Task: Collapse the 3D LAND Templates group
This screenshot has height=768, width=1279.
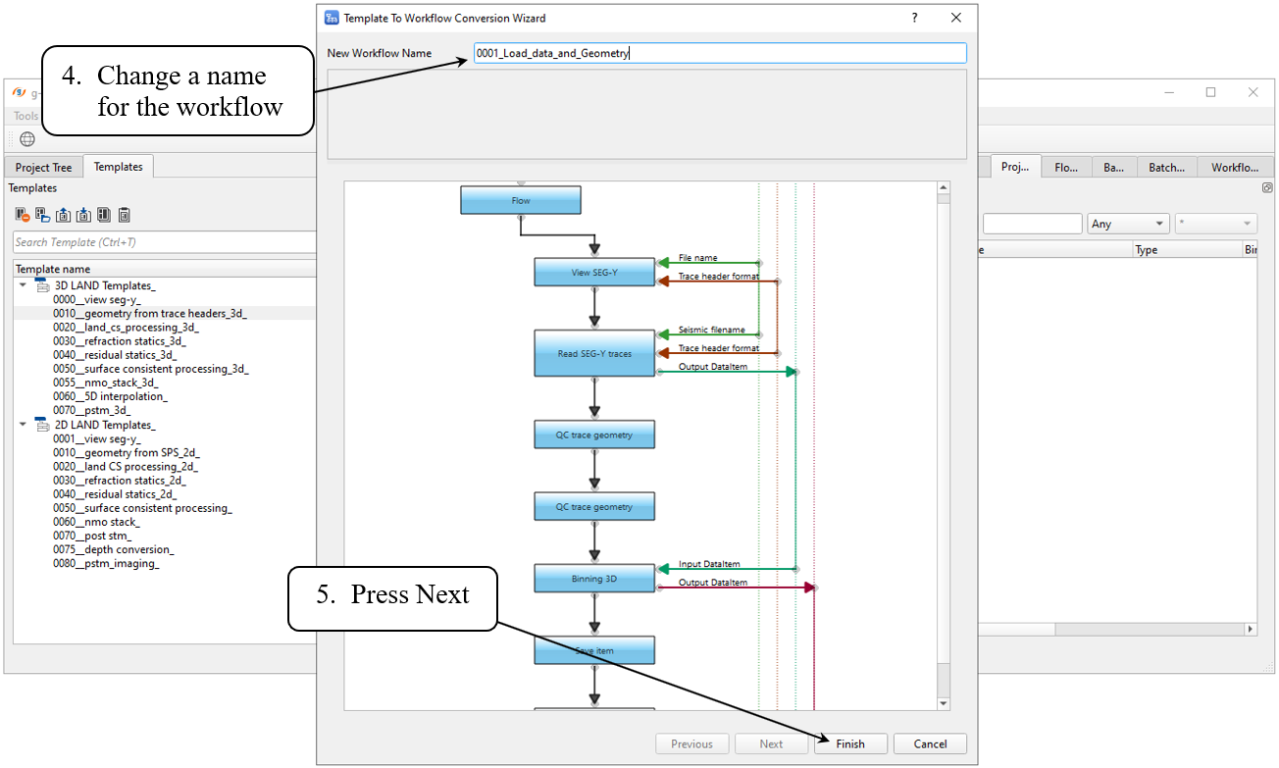Action: click(23, 284)
